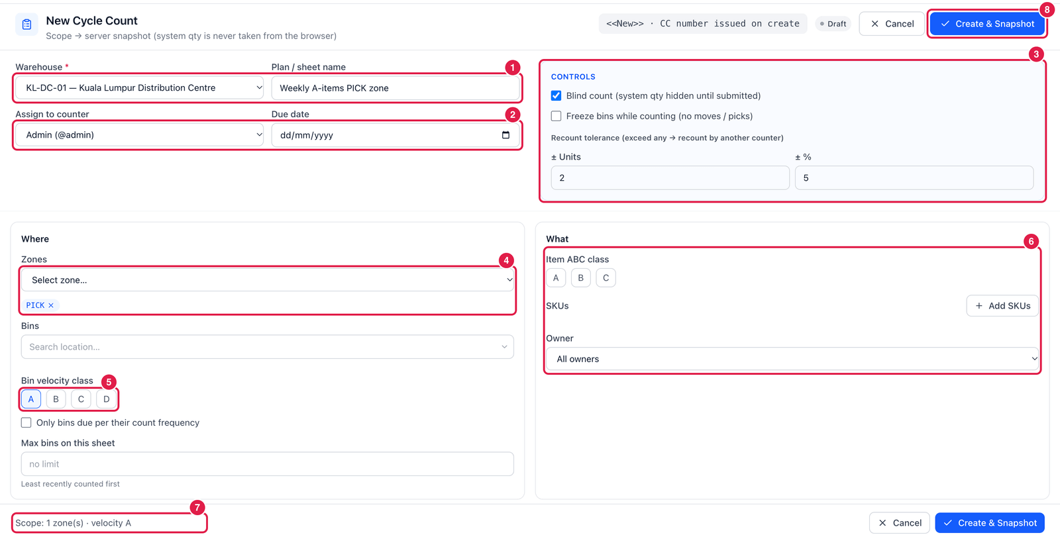Click the "Scope: 1 zone(s) · velocity A" summary
This screenshot has height=535, width=1060.
click(x=73, y=523)
